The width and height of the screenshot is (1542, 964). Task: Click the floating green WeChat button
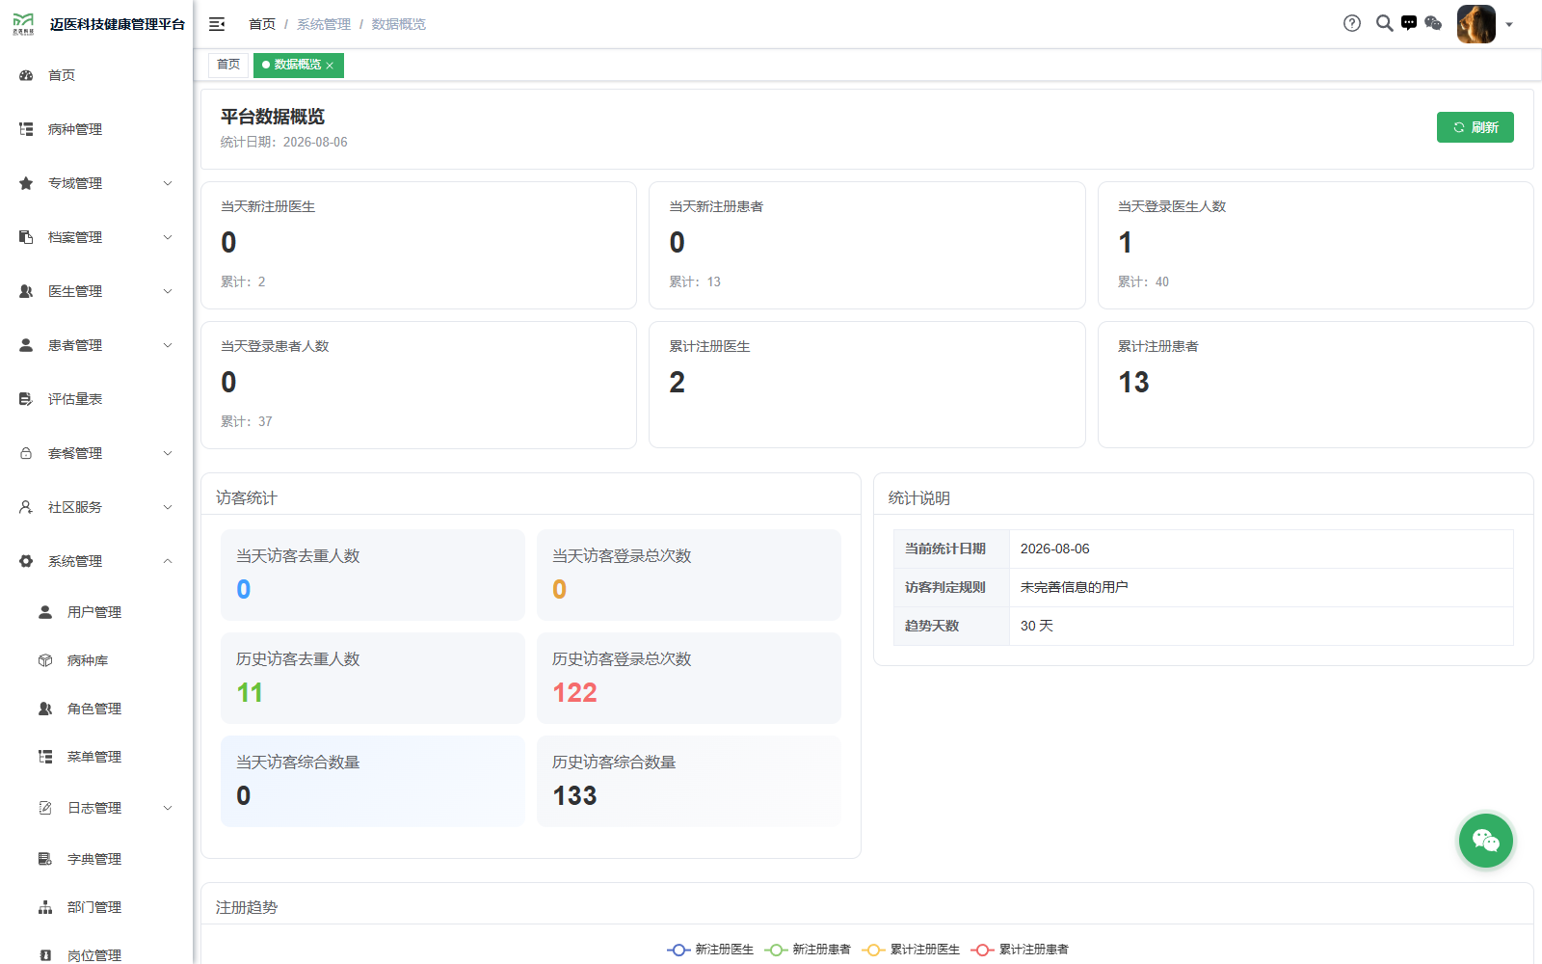click(x=1485, y=841)
